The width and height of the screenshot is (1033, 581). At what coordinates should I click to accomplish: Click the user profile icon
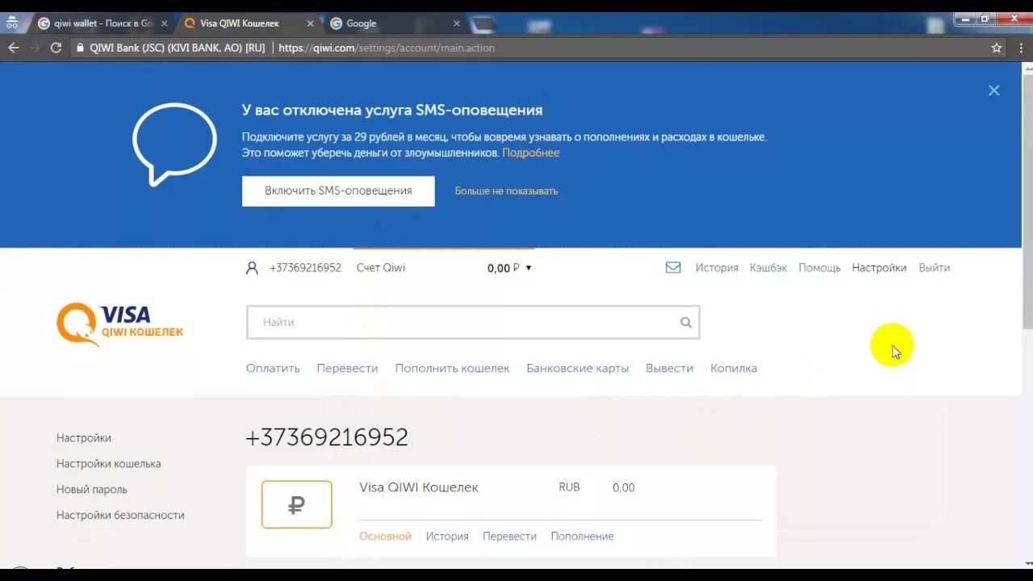coord(252,268)
